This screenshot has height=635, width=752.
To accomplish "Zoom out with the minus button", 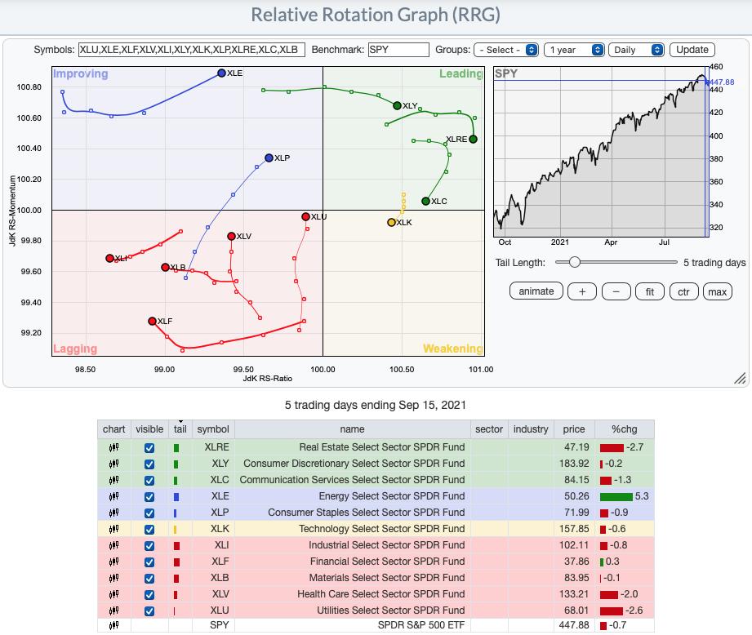I will [x=616, y=291].
